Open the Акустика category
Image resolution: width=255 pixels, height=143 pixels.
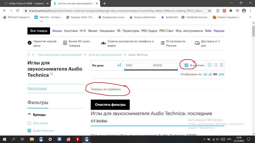[71, 31]
